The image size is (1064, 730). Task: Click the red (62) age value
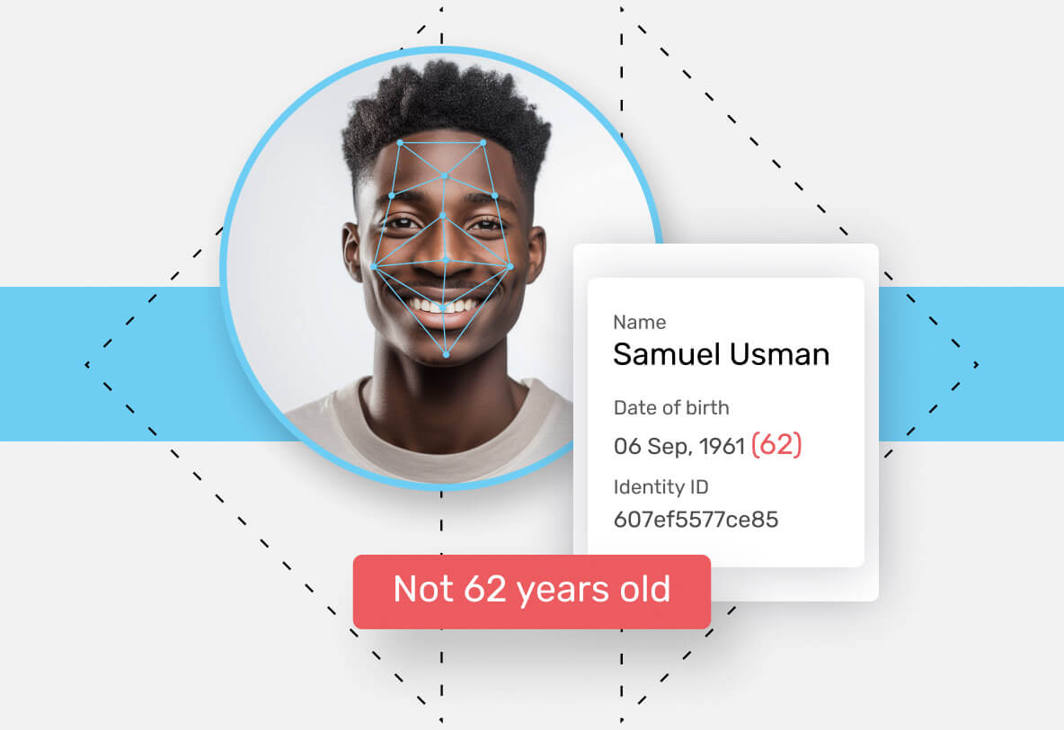pos(776,445)
